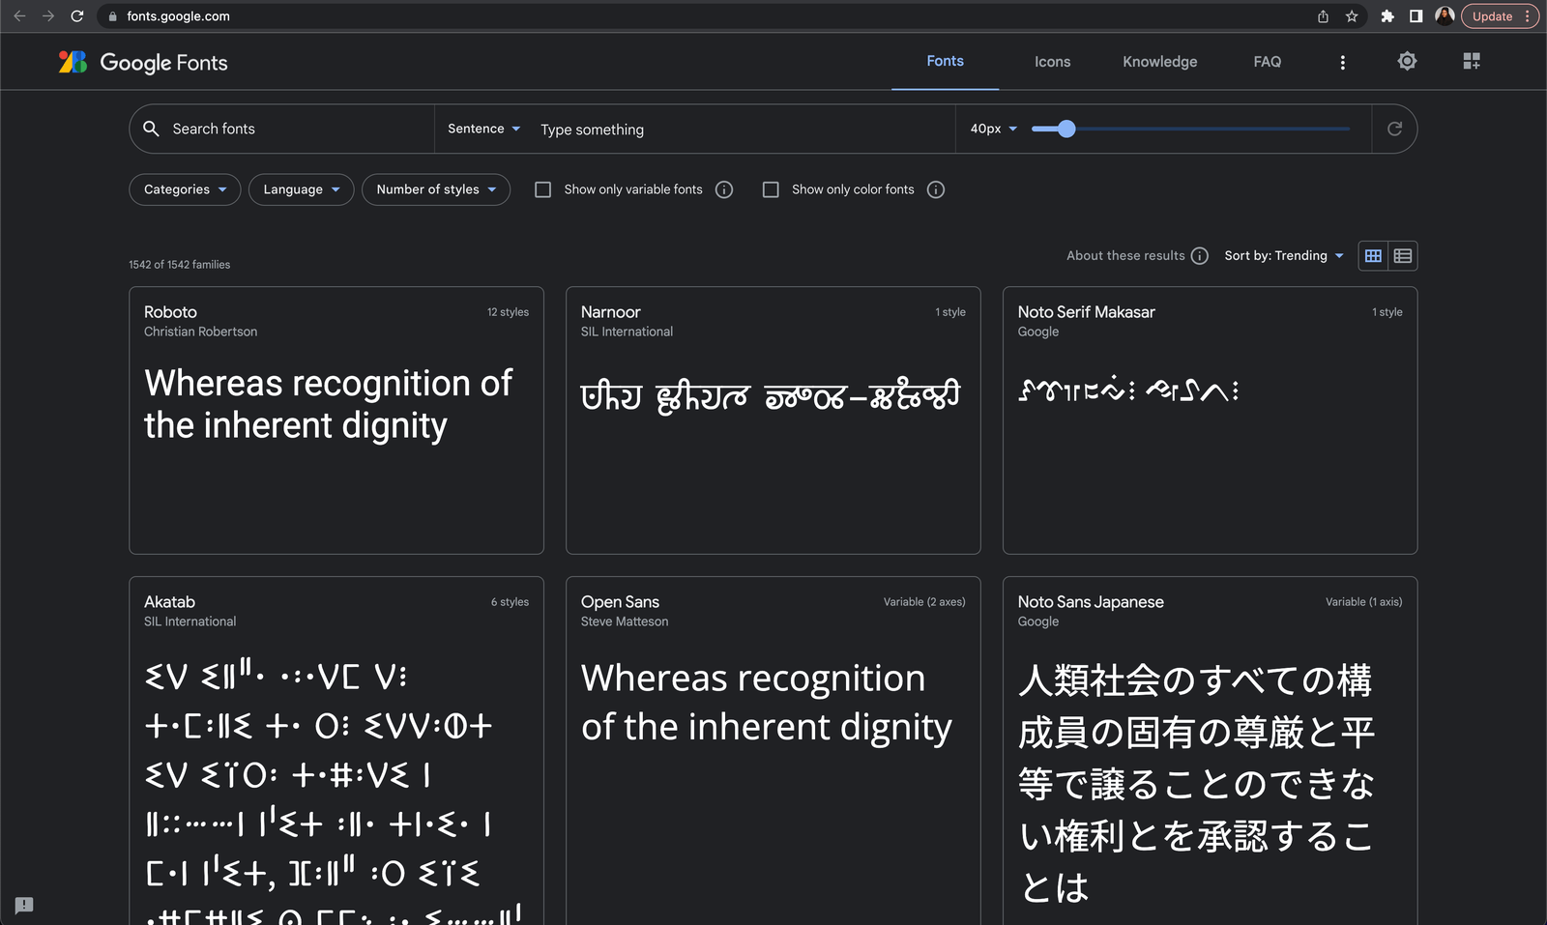
Task: Open the Language filter dropdown
Action: click(x=302, y=189)
